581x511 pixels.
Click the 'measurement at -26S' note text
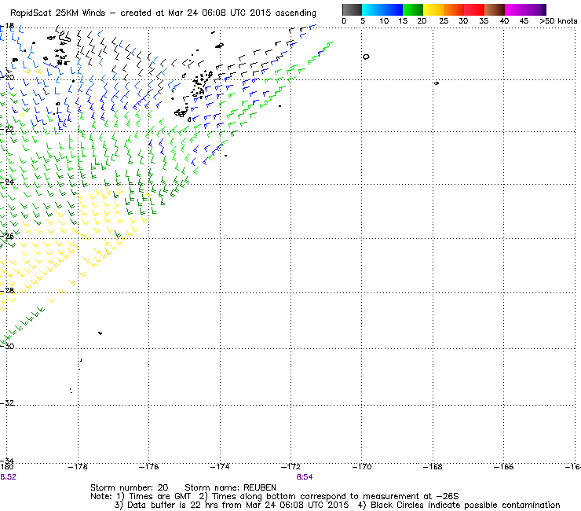pyautogui.click(x=411, y=497)
